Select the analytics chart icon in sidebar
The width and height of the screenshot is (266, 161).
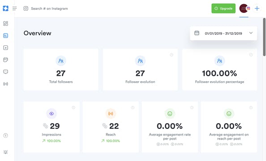pos(6,36)
